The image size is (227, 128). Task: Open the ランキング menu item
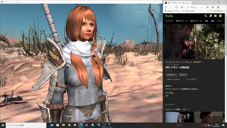(x=169, y=21)
